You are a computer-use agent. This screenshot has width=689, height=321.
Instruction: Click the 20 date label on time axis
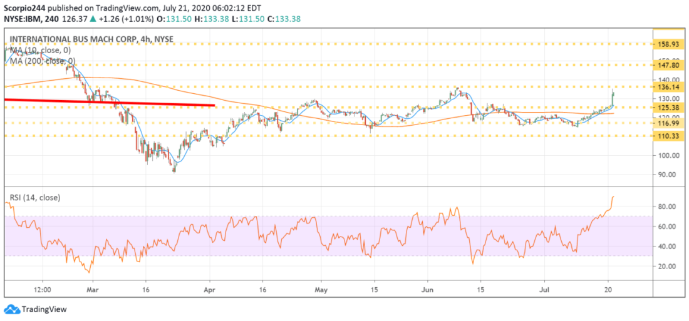(608, 290)
